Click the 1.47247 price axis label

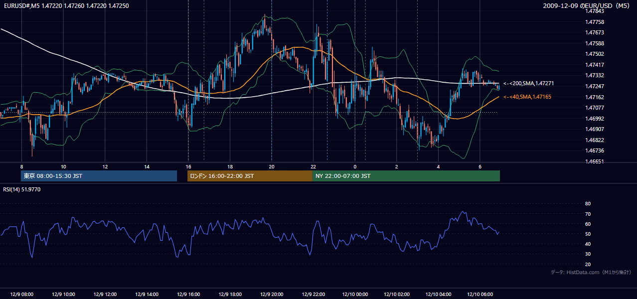click(594, 86)
